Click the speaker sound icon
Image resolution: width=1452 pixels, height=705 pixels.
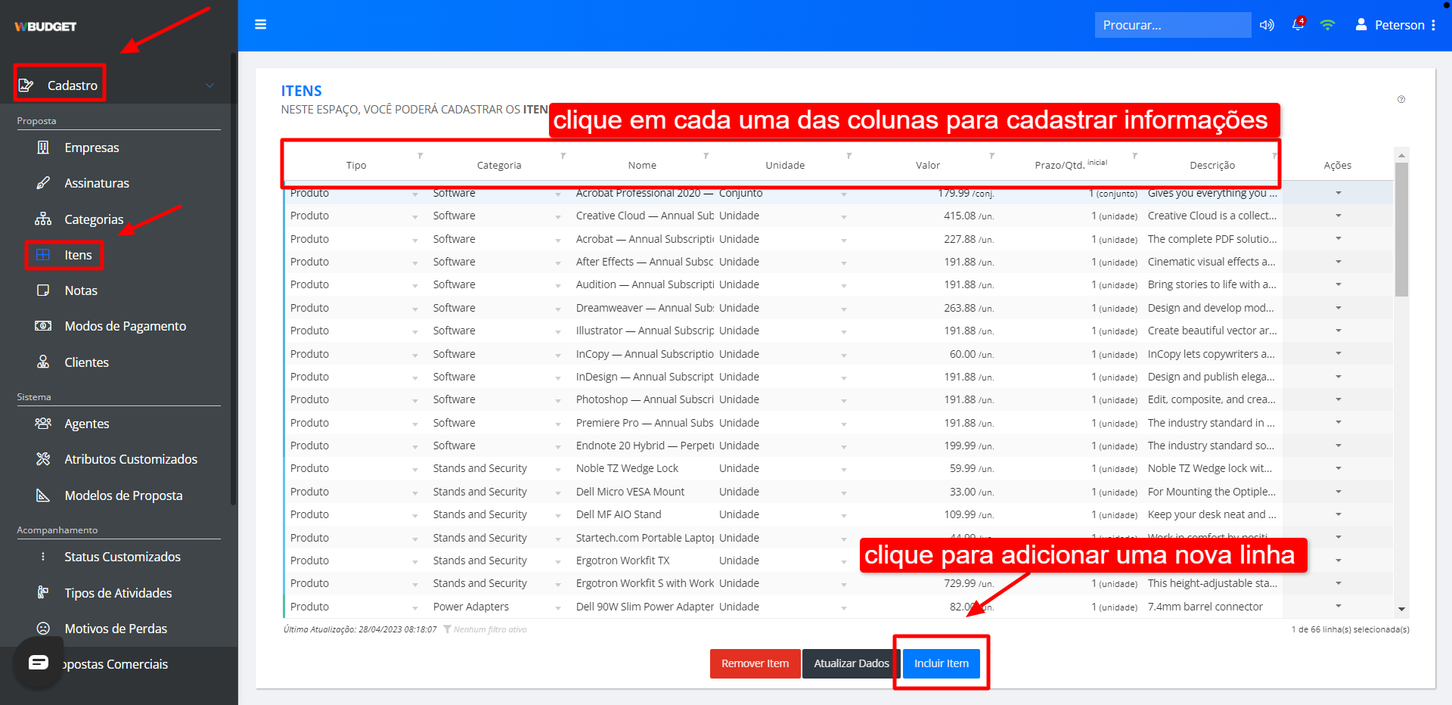1267,25
